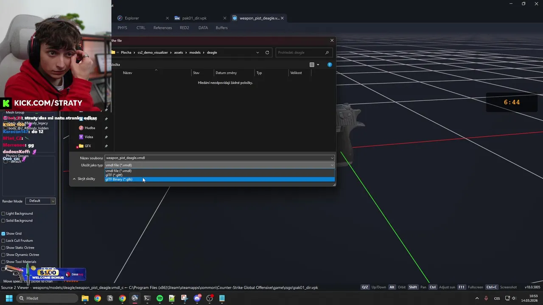Enable Light Background checkbox
Viewport: 543px width, 305px height.
[3, 213]
